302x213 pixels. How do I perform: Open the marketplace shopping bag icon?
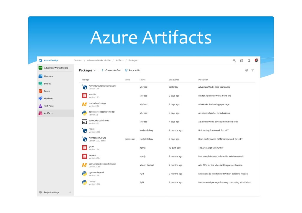pyautogui.click(x=249, y=60)
